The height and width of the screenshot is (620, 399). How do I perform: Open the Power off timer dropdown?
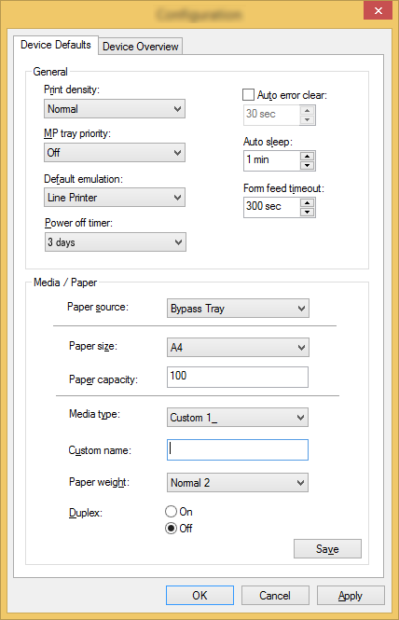(x=115, y=242)
